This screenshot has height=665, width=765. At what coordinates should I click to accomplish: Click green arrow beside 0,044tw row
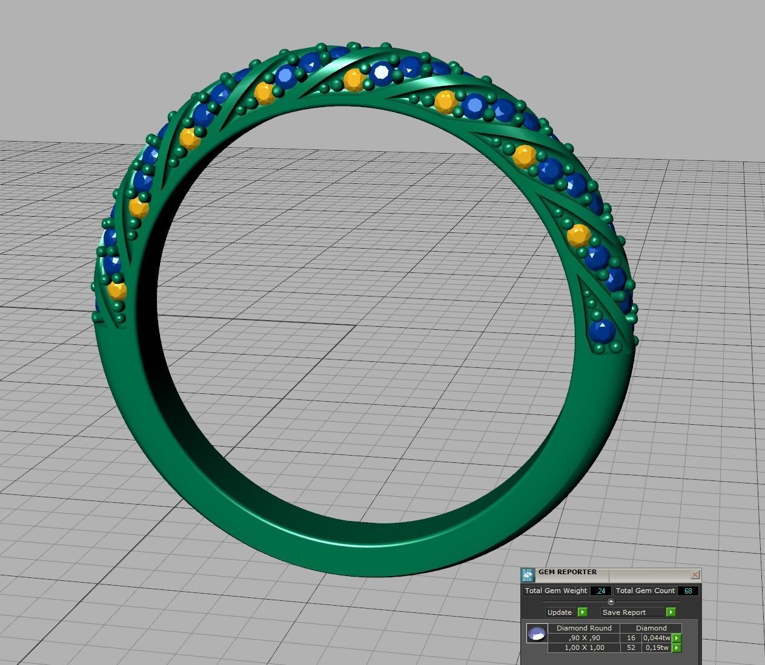tap(677, 638)
